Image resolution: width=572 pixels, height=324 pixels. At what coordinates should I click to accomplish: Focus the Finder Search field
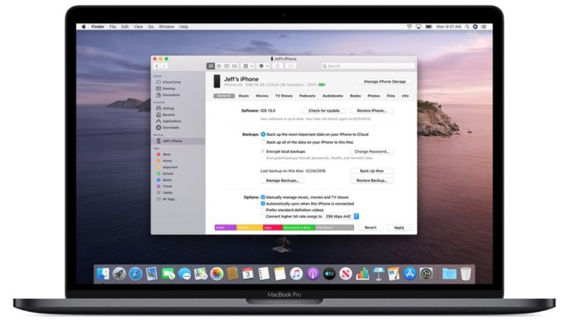point(368,66)
